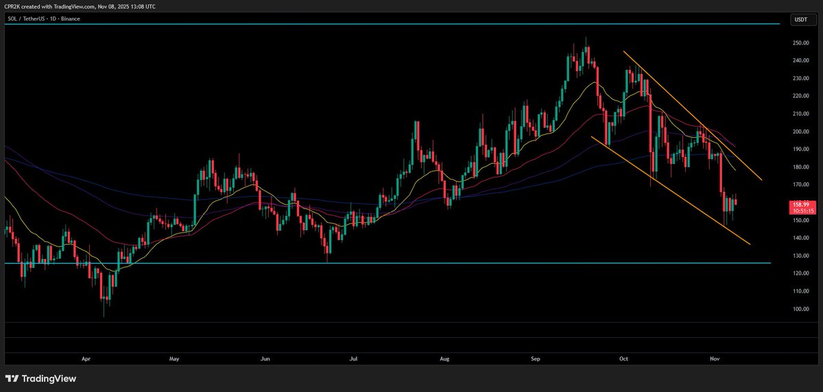Screen dimensions: 823x392
Task: Select the upper orange descending channel trendline
Action: (x=693, y=116)
